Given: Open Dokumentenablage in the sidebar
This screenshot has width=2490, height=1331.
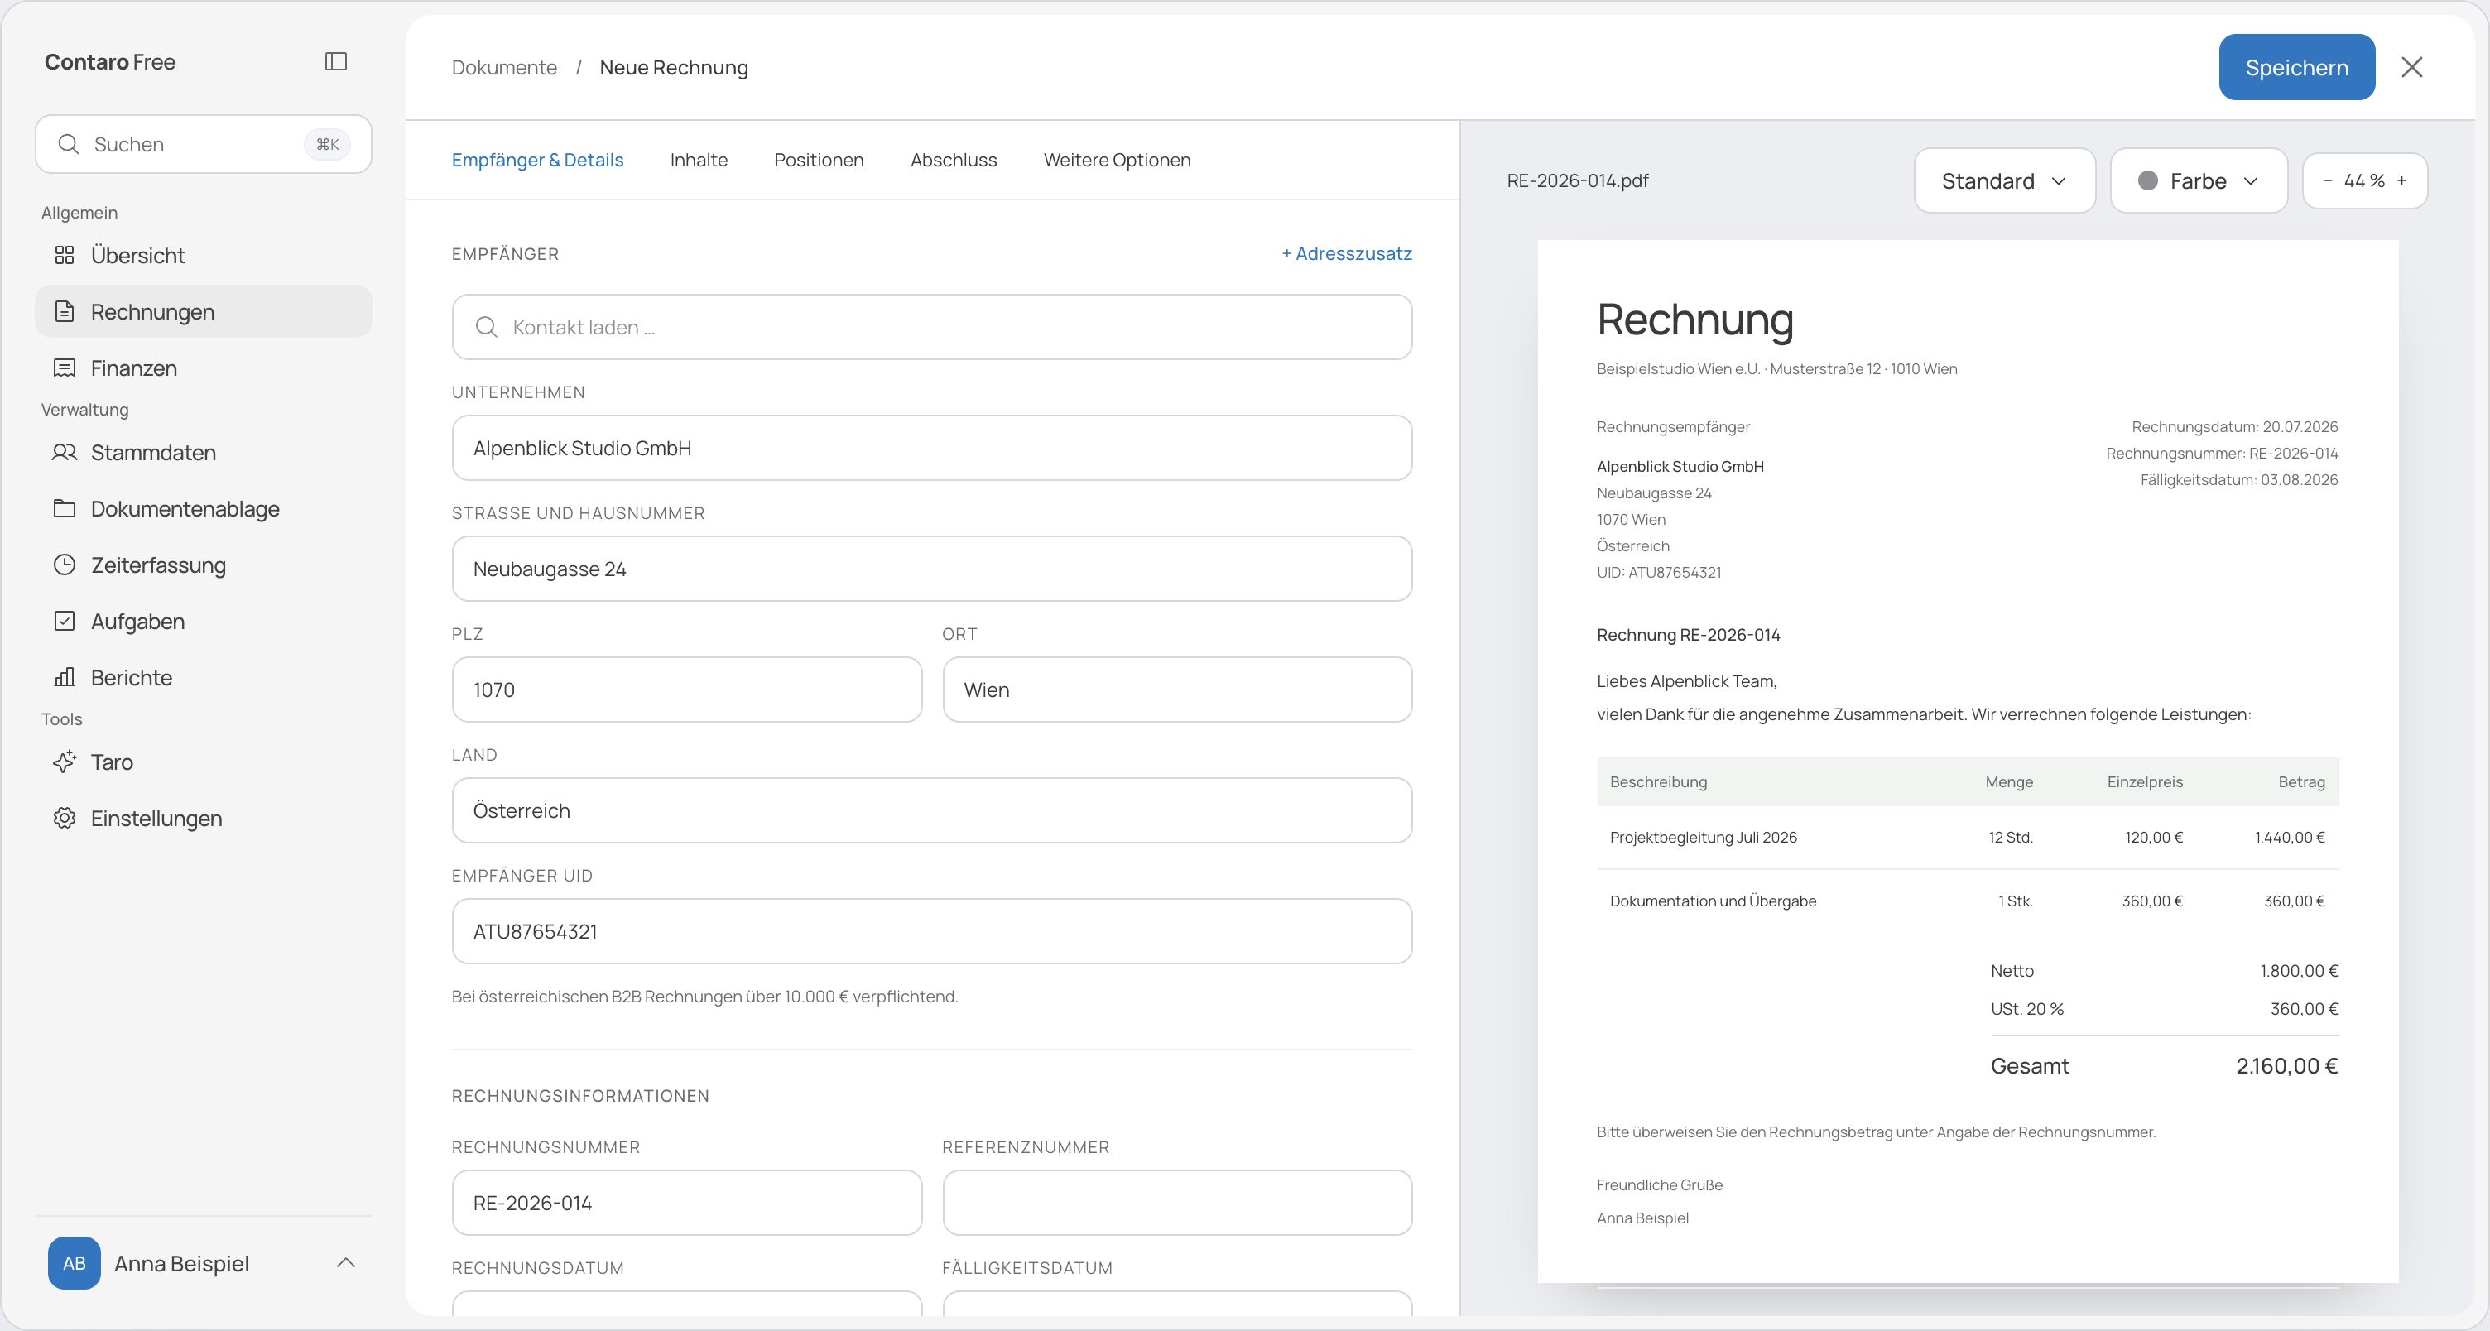Looking at the screenshot, I should [203, 508].
